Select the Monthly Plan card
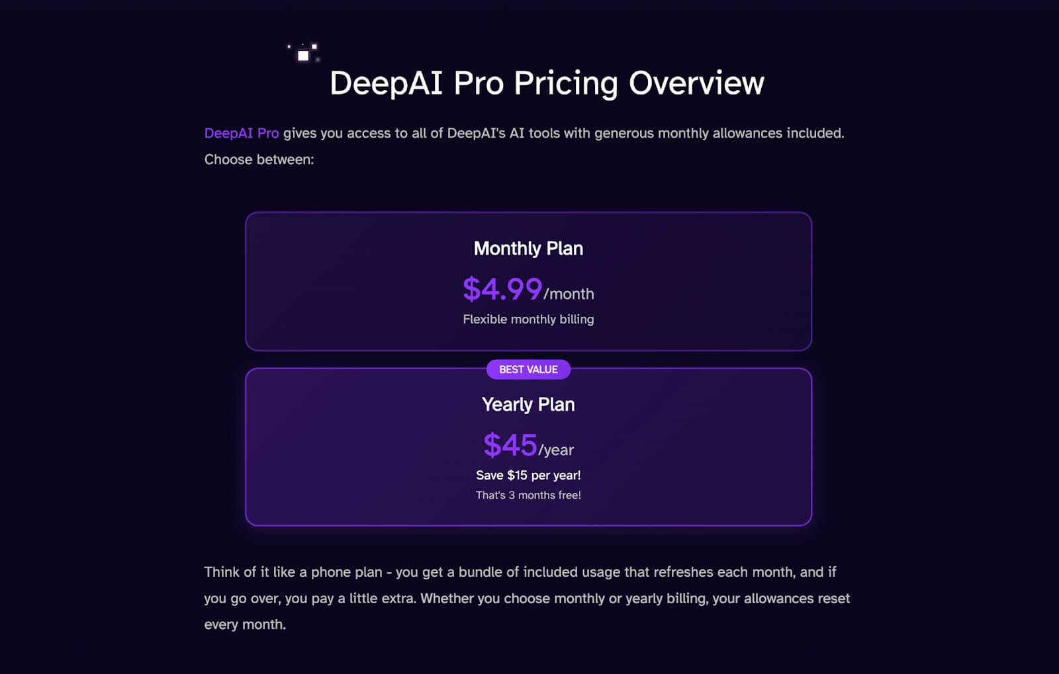Image resolution: width=1059 pixels, height=674 pixels. pos(528,281)
